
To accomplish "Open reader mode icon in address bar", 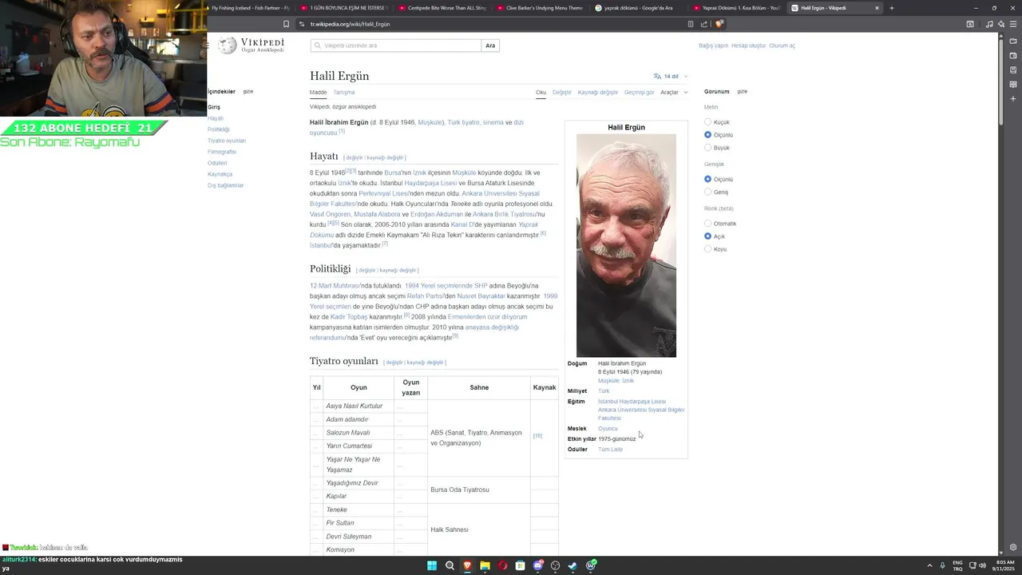I will pyautogui.click(x=691, y=24).
